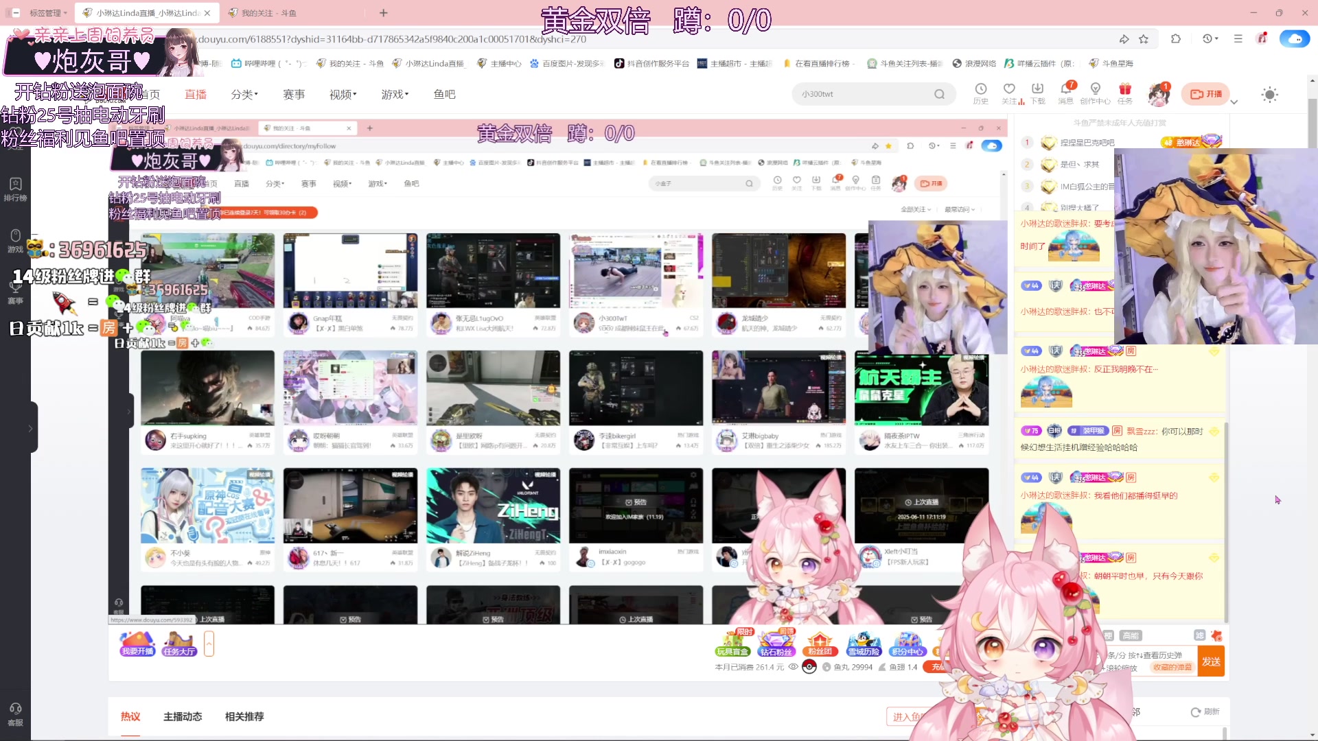Open the 标签管理 dropdown

[48, 12]
